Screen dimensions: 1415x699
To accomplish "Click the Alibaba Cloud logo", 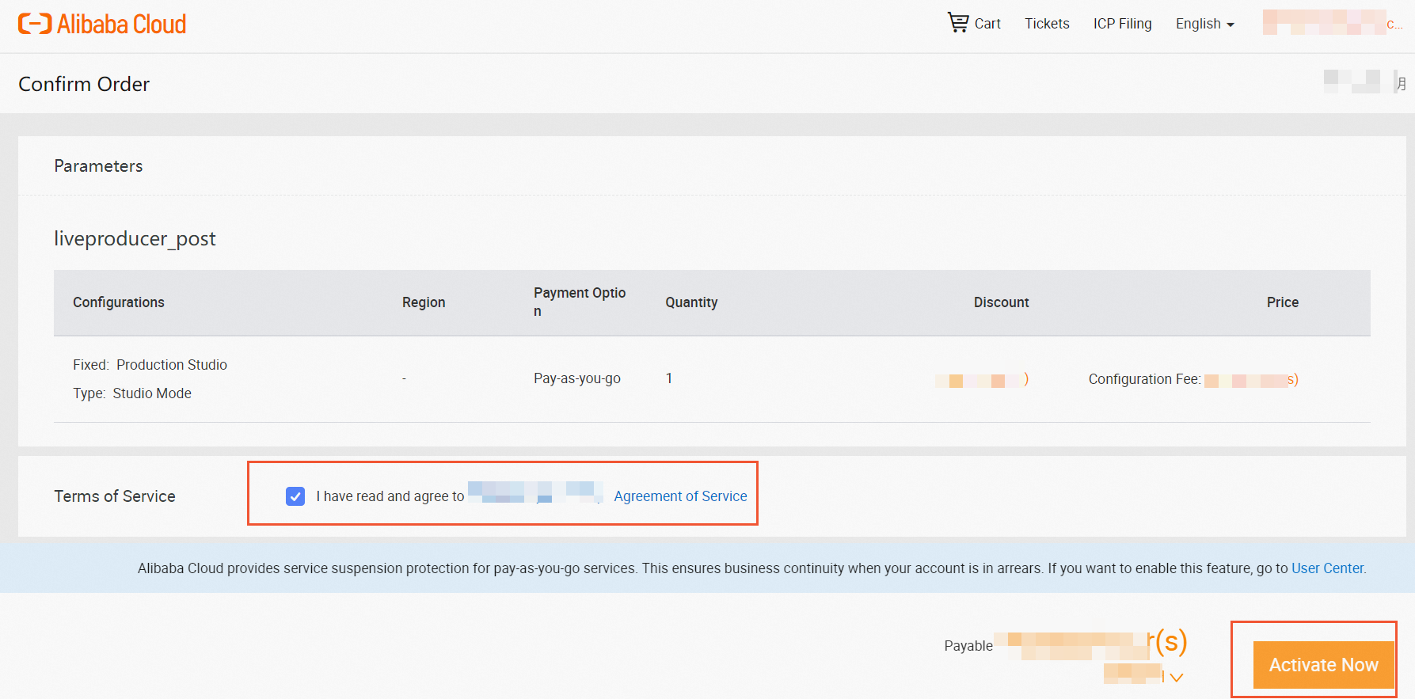I will (x=102, y=24).
